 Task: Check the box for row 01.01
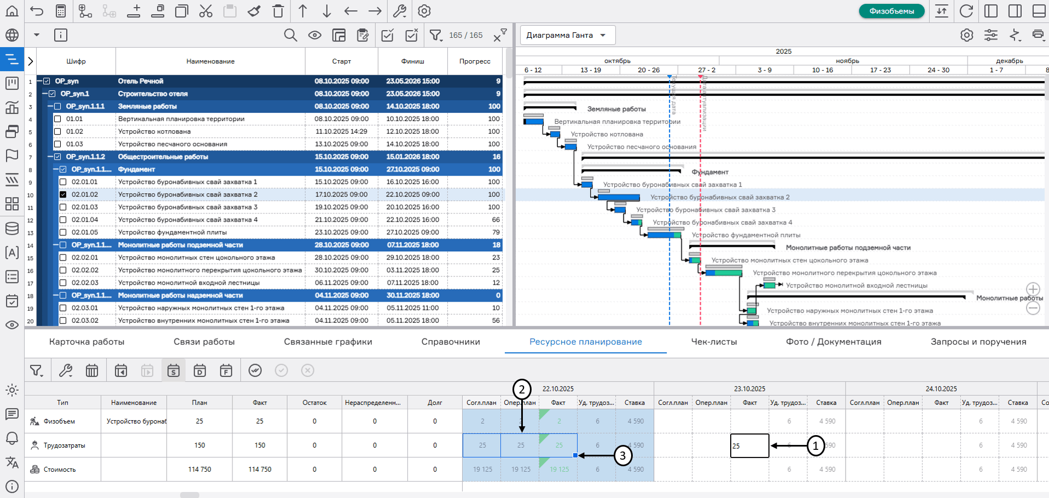tap(57, 119)
